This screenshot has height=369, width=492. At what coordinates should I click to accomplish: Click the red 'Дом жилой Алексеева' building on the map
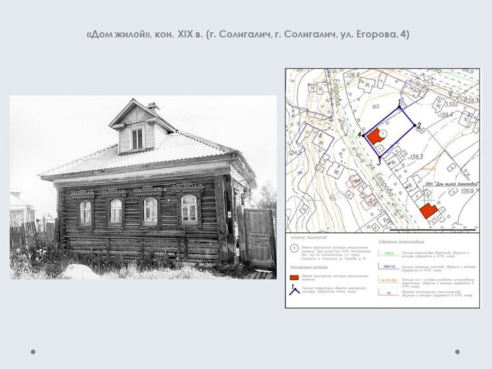pos(428,210)
